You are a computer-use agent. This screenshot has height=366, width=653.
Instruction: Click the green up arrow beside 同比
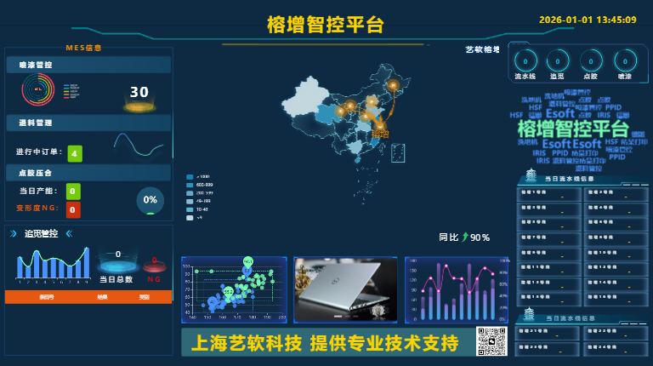pyautogui.click(x=465, y=237)
